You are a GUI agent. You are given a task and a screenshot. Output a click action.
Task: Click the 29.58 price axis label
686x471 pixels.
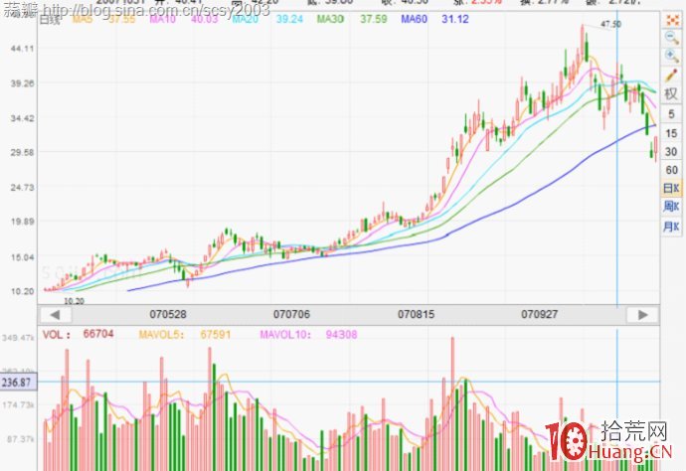[22, 153]
